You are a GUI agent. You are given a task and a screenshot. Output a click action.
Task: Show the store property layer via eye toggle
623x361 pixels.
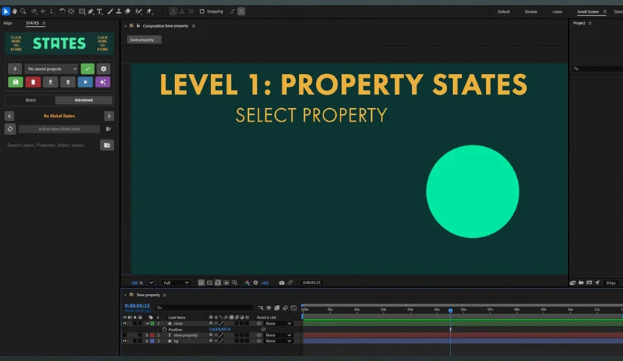point(124,335)
